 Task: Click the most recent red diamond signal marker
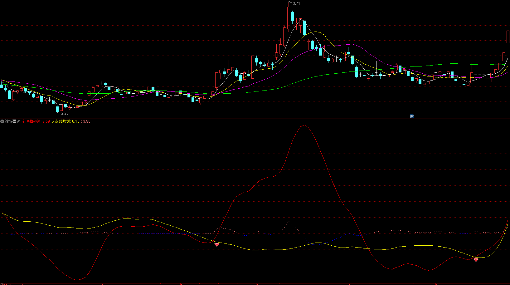pos(476,260)
